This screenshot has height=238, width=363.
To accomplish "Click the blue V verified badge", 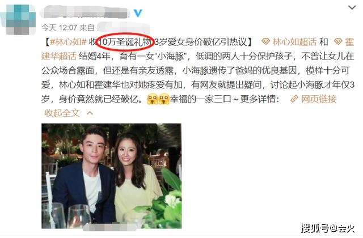I will [138, 12].
